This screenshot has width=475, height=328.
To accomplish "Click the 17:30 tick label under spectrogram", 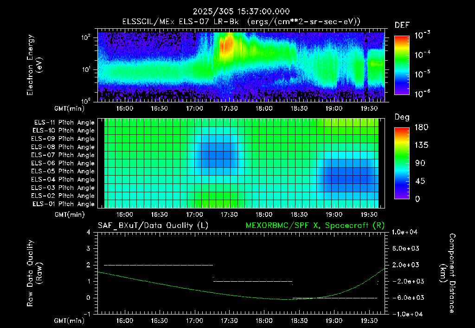I will pos(229,108).
